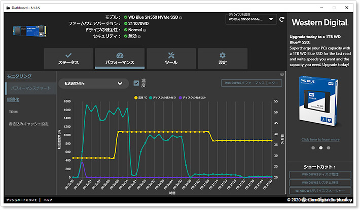360x210 pixels.
Task: Click WINDOWSディスク管理 shortcut button
Action: coord(320,175)
